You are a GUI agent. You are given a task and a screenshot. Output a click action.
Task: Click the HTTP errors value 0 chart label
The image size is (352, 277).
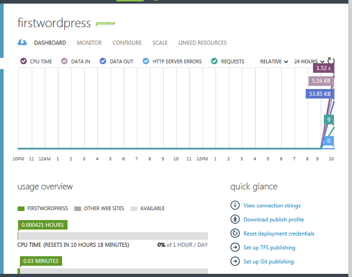coord(328,141)
